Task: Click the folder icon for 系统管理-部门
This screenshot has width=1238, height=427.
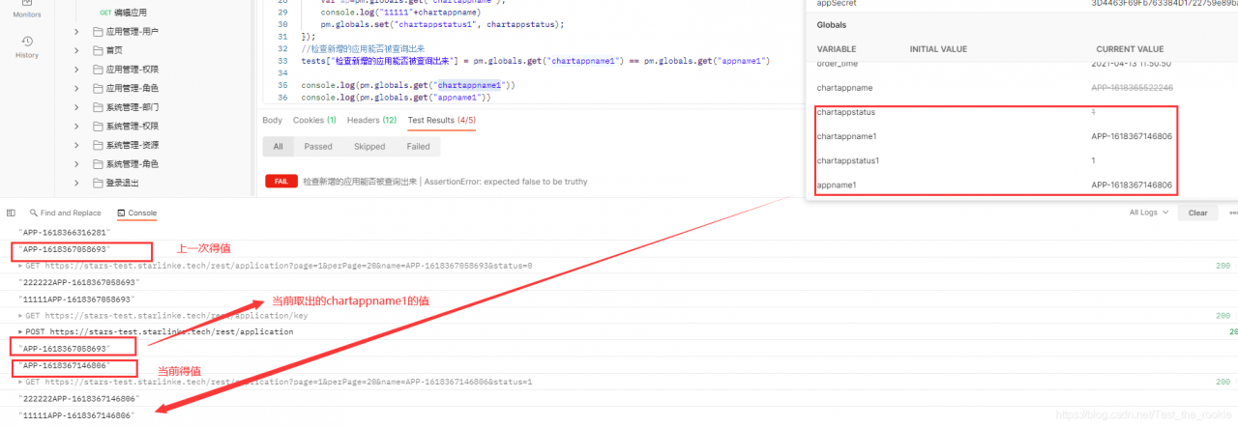Action: (x=98, y=107)
